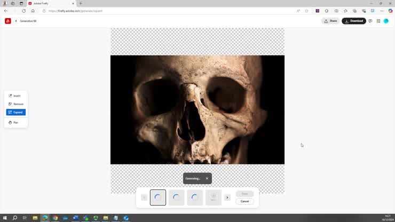Open the browser profile icon
This screenshot has height=222, width=395.
[4, 4]
